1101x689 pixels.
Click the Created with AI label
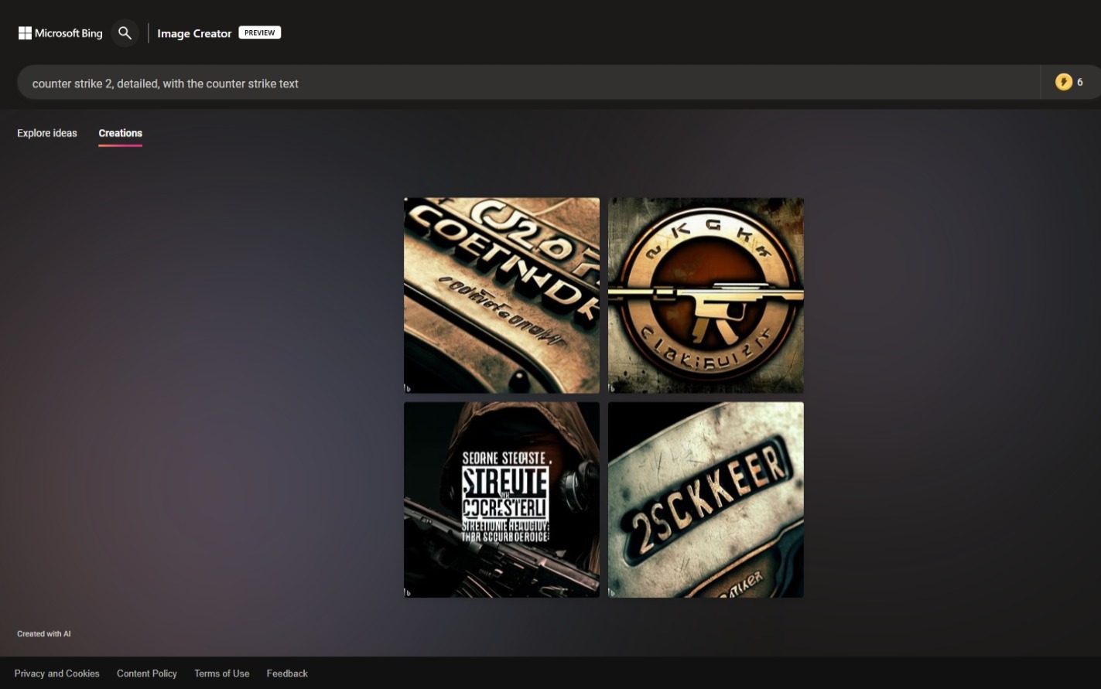[x=44, y=634]
